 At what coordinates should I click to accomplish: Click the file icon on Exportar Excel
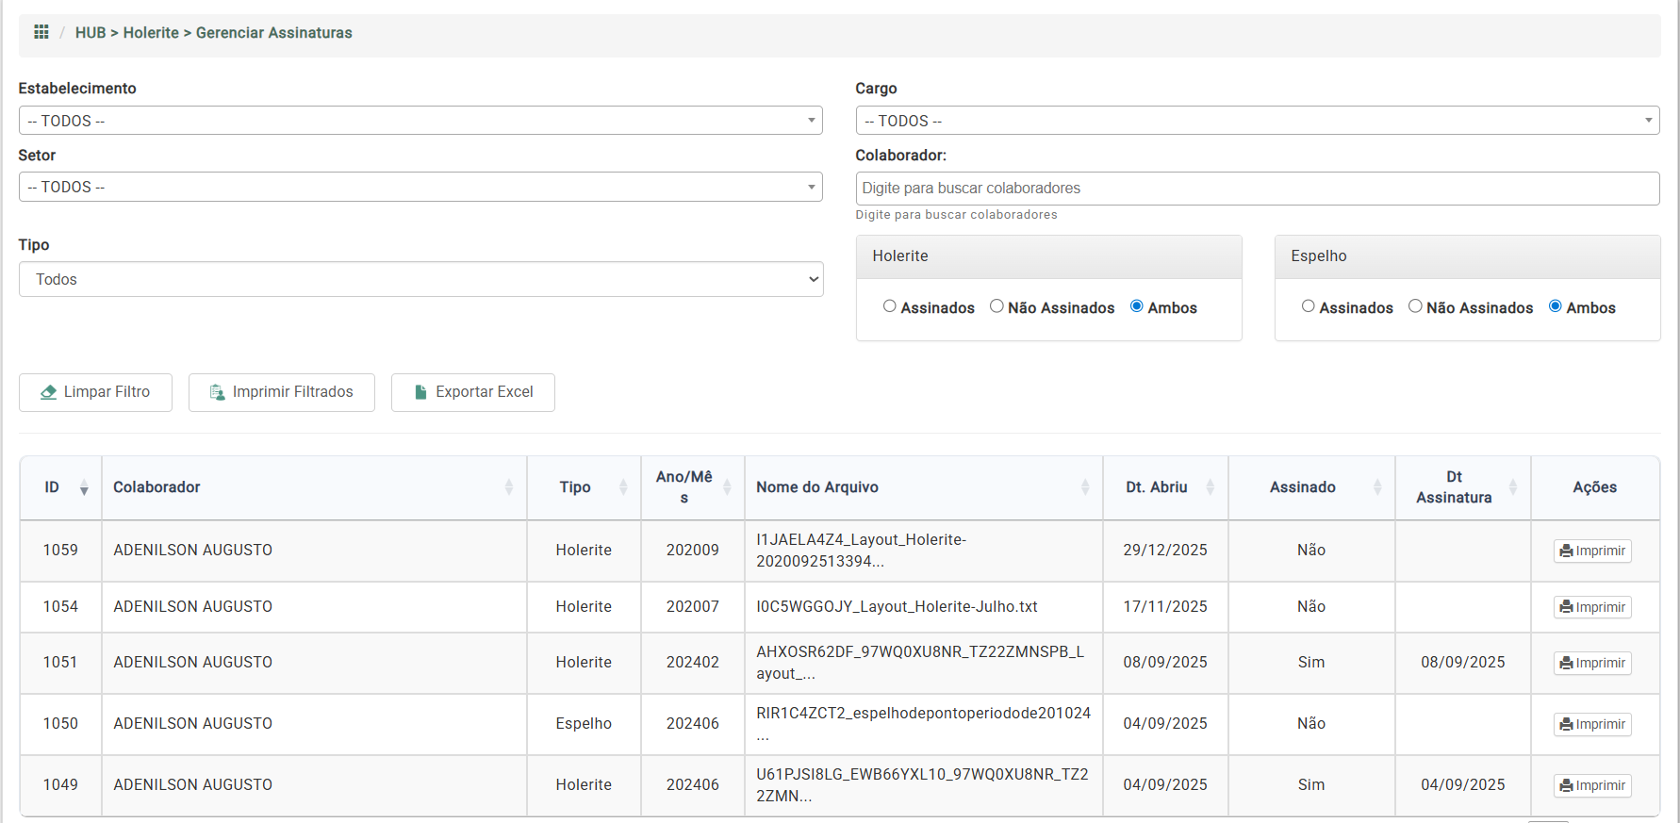420,392
